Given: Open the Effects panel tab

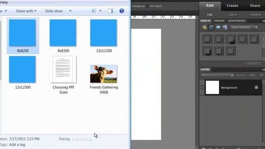Looking at the screenshot, I should click(x=205, y=21).
